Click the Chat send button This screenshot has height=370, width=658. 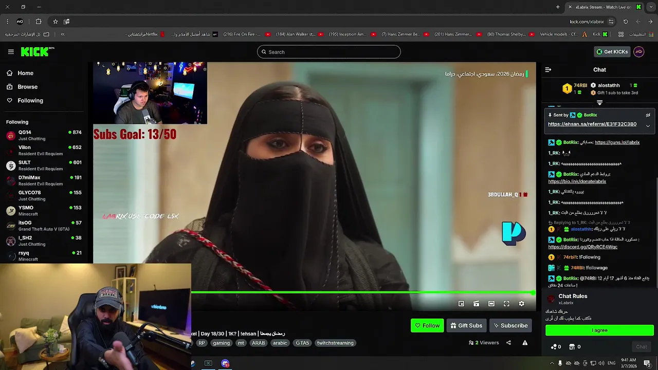(642, 347)
